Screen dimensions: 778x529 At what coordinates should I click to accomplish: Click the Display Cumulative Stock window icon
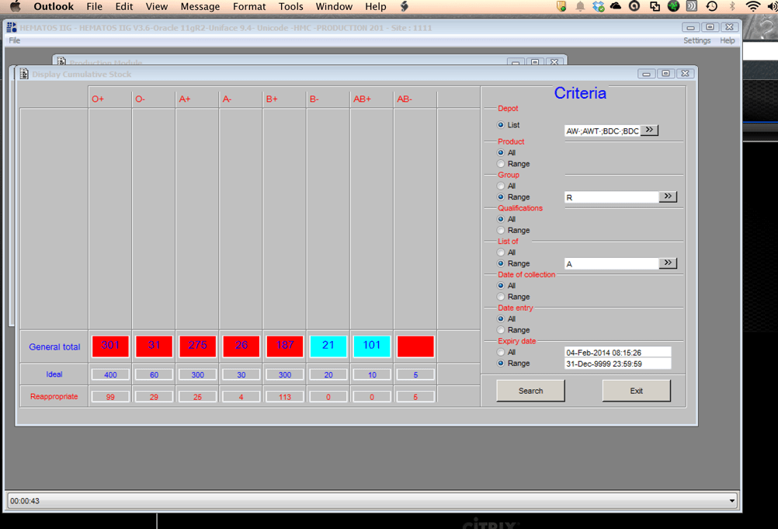(x=24, y=74)
